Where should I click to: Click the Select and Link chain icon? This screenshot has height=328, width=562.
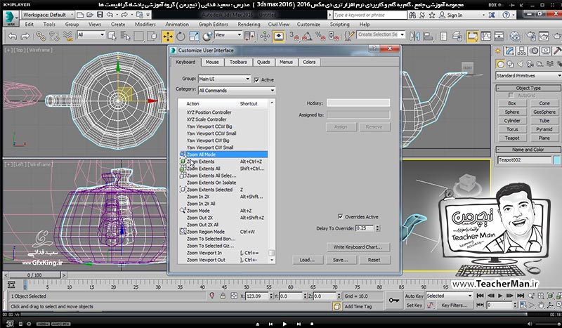pos(41,36)
